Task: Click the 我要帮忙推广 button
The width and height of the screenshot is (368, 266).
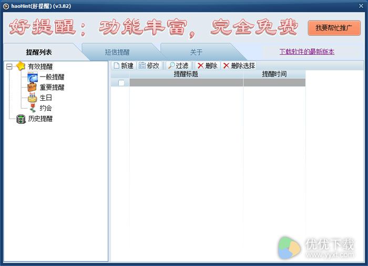Action: 334,28
